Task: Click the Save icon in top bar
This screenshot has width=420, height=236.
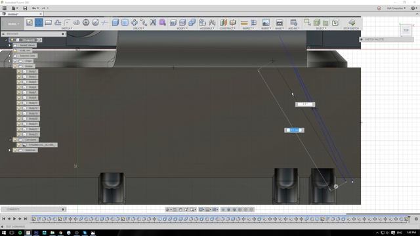Action: [25, 9]
